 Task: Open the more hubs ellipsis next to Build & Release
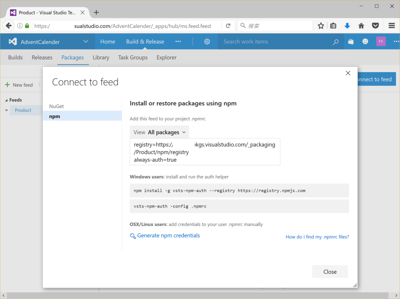178,41
